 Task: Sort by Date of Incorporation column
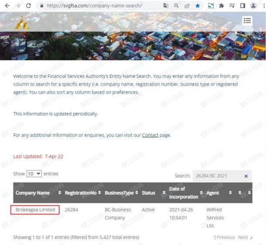point(186,193)
